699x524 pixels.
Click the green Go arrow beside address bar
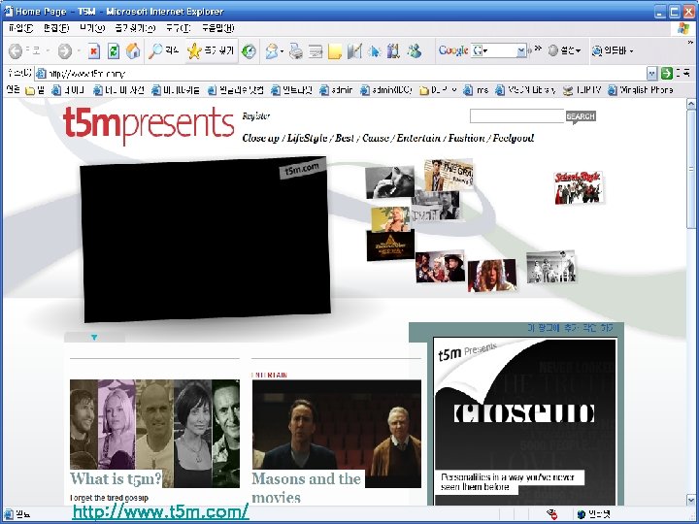[666, 73]
